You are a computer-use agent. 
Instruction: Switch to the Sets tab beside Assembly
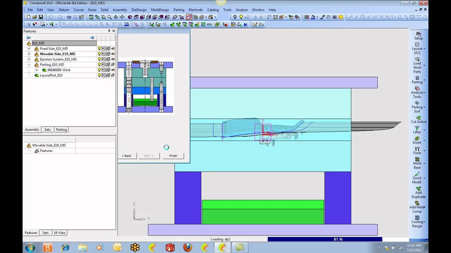click(x=47, y=130)
